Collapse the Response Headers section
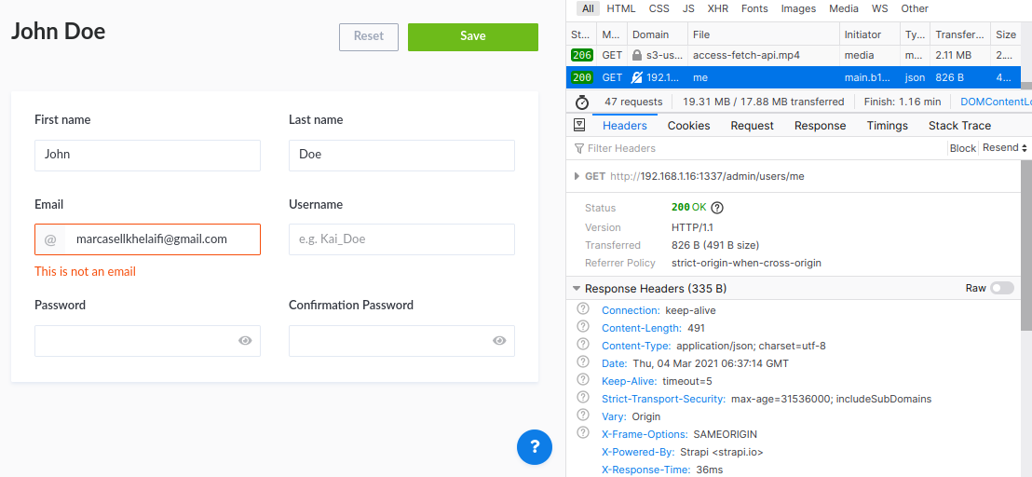1032x477 pixels. coord(577,289)
